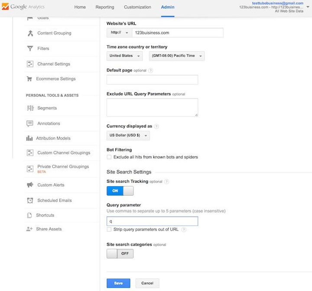Screen dimensions: 312x291
Task: Check Strip query parameters out of URL
Action: coord(109,230)
